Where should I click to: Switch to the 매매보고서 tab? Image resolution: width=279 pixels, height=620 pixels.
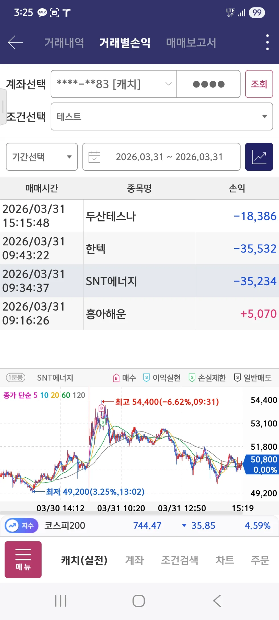point(191,42)
